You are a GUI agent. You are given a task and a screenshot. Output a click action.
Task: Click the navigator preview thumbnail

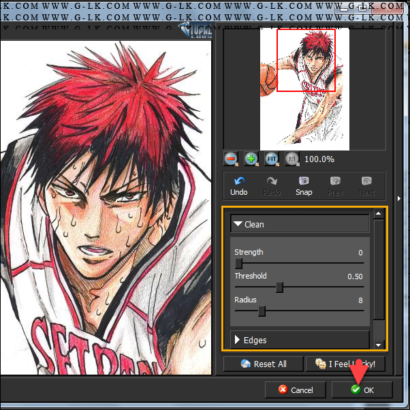(304, 89)
